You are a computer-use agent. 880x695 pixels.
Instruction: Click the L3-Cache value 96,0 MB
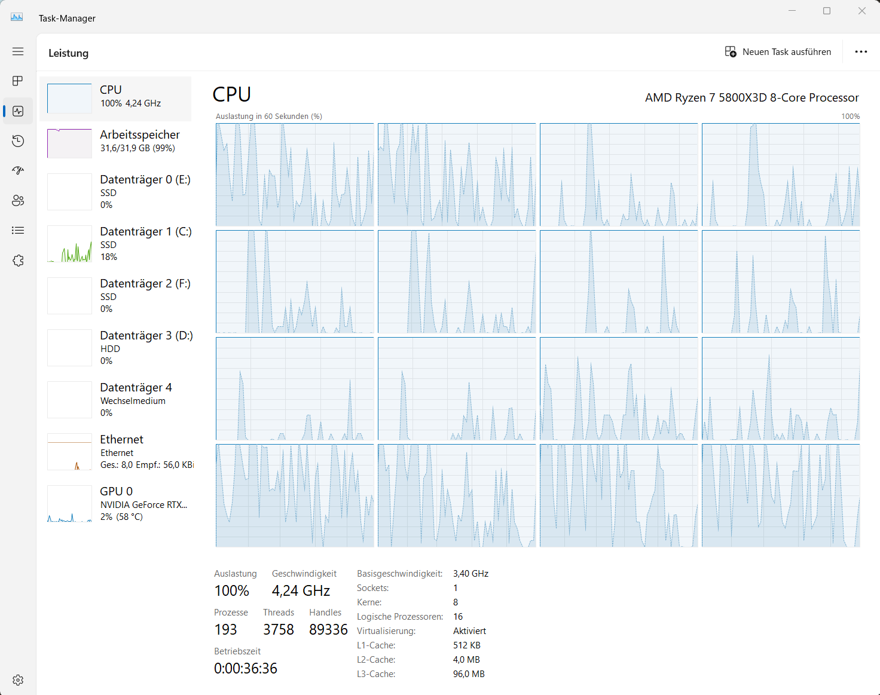pos(469,674)
